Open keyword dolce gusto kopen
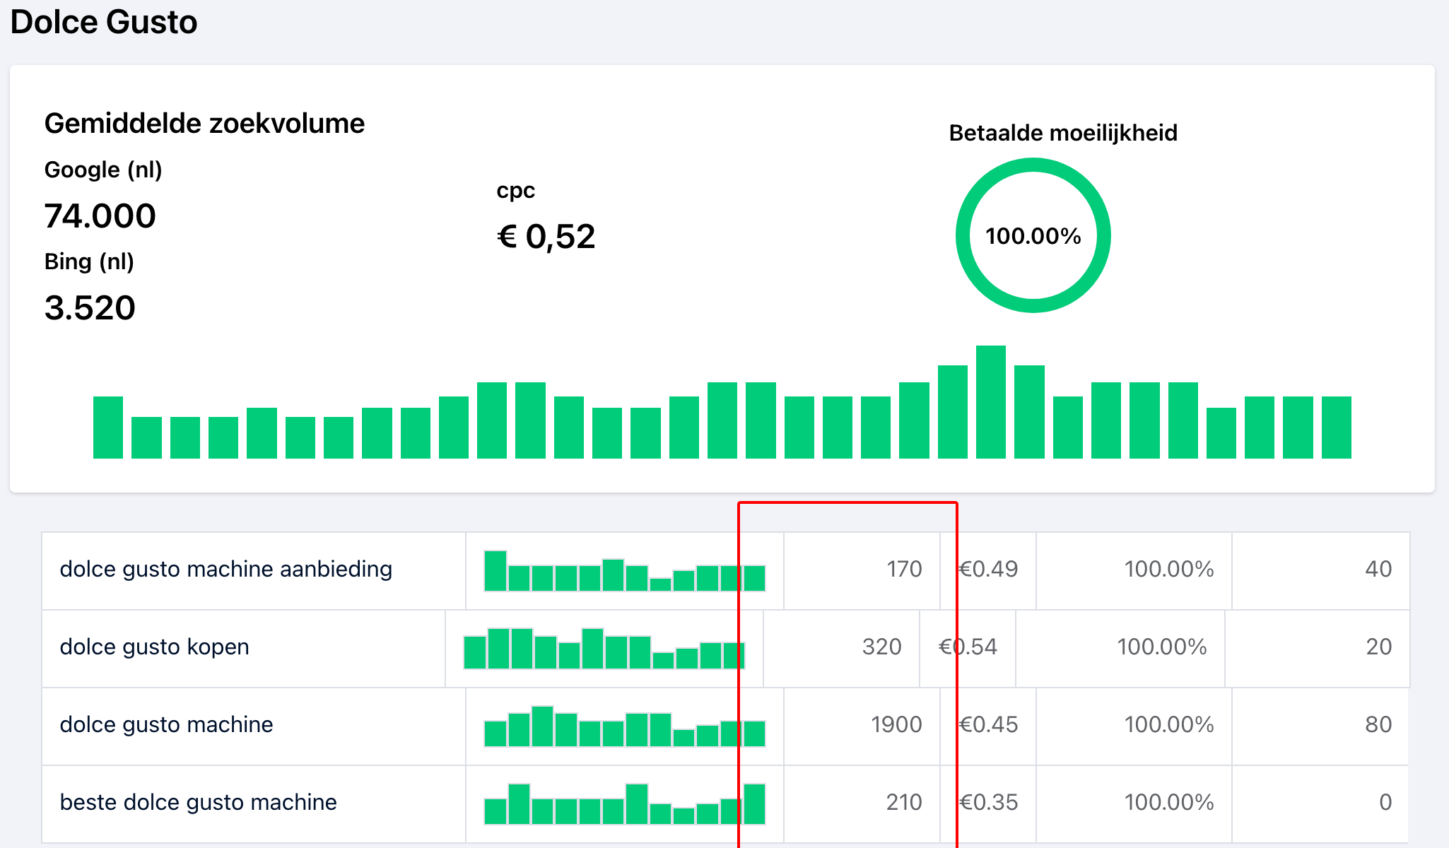Screen dimensions: 1449x848 tap(154, 647)
